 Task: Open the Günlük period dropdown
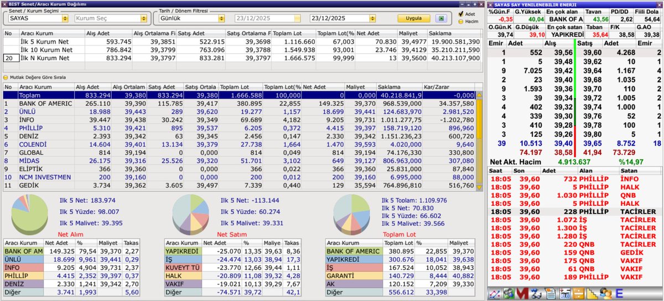coord(221,18)
